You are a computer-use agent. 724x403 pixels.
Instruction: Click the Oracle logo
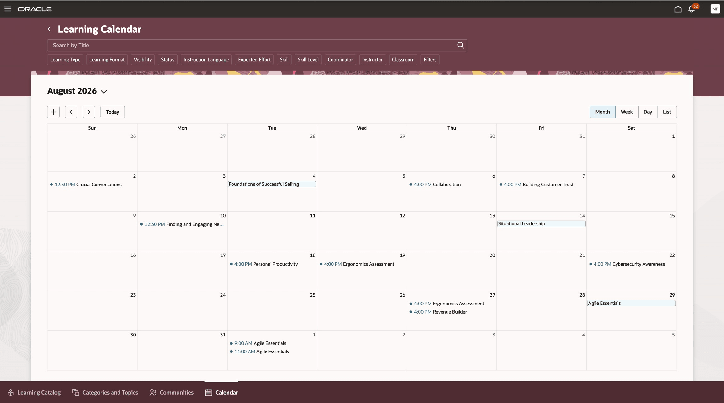pyautogui.click(x=35, y=9)
